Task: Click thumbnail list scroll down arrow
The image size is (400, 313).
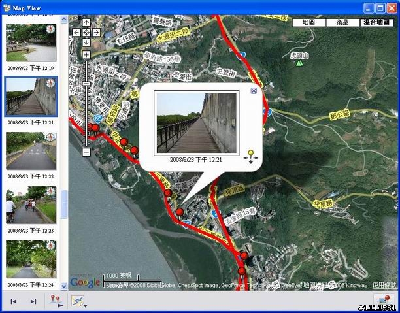Action: 64,286
